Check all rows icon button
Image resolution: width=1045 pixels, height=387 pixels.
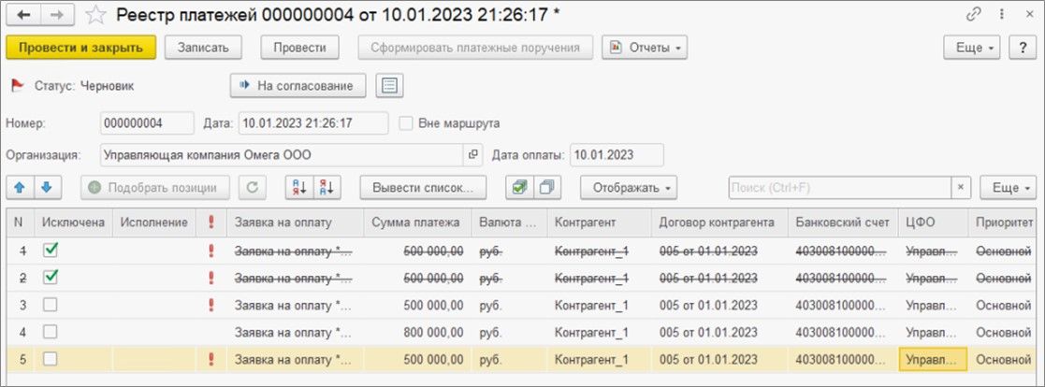(x=517, y=187)
